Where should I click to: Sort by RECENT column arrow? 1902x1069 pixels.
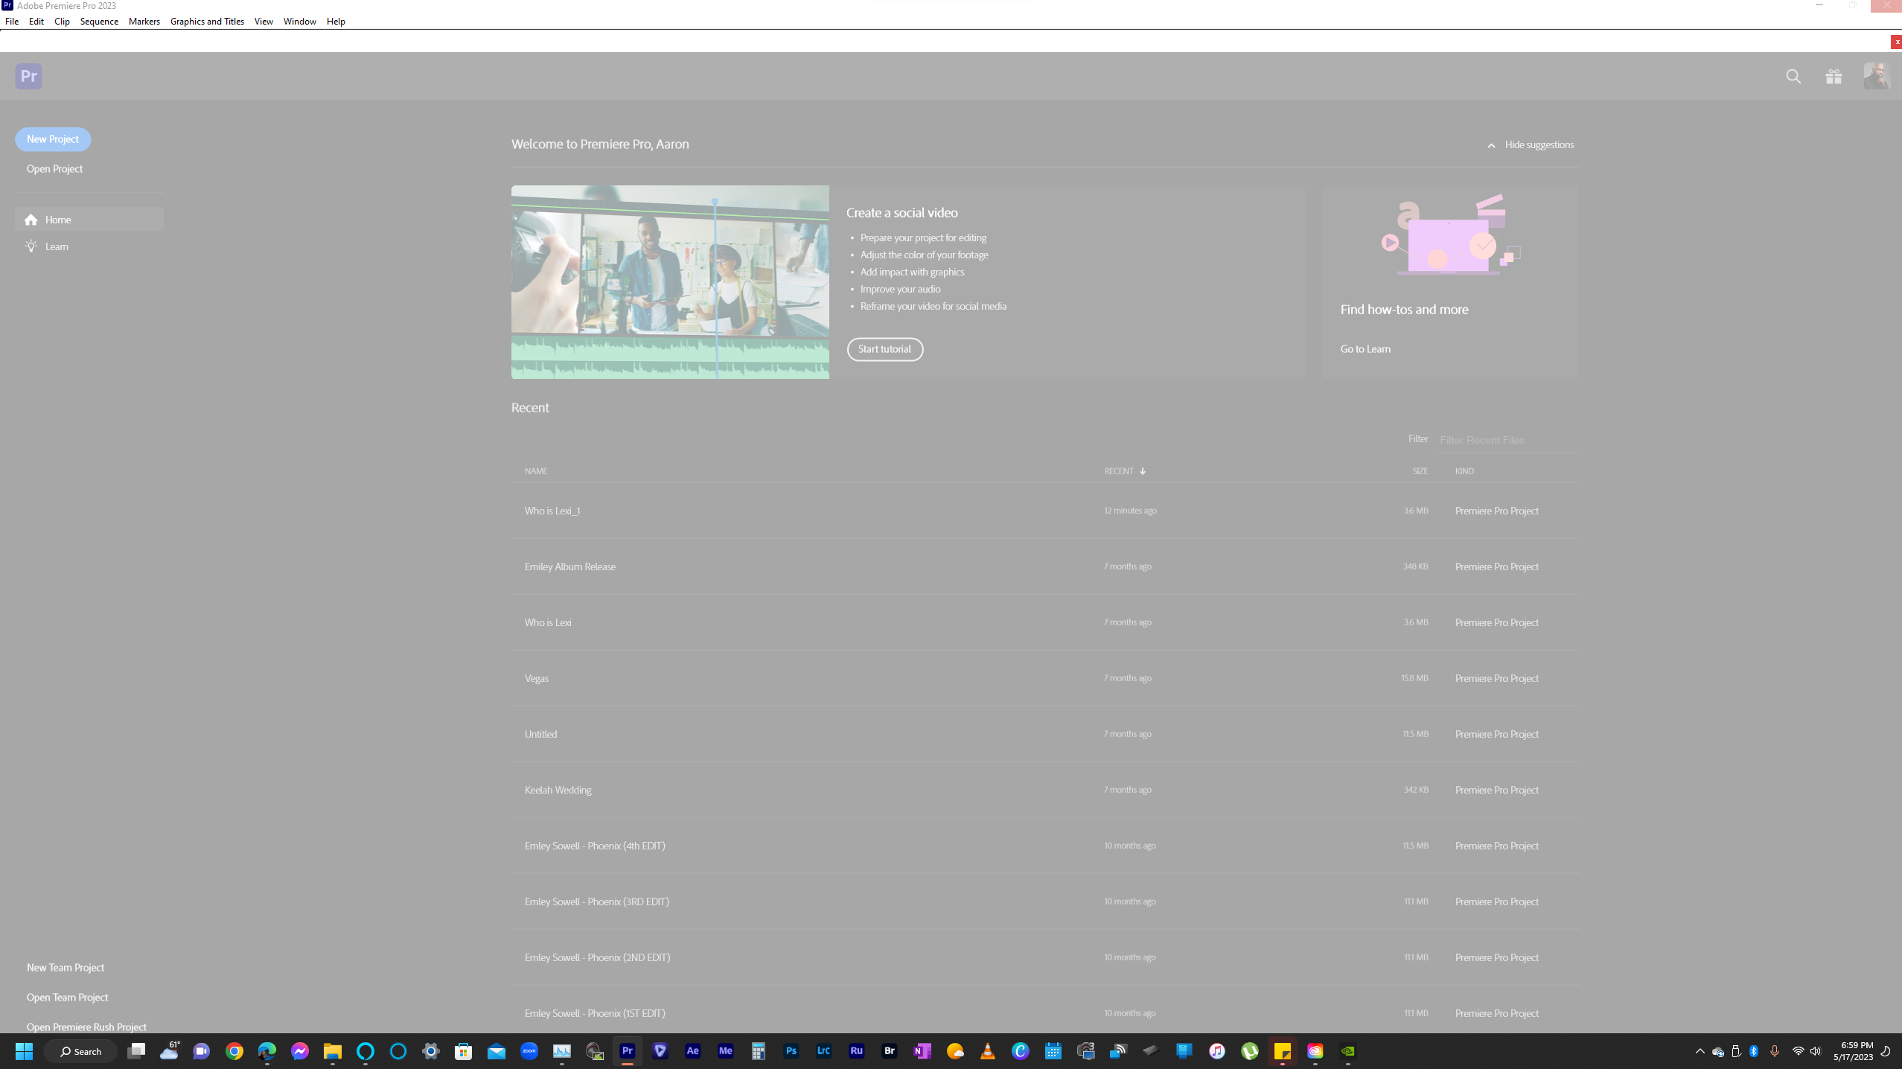[1142, 471]
